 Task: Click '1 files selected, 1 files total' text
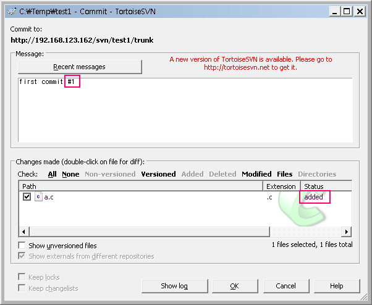pos(312,244)
